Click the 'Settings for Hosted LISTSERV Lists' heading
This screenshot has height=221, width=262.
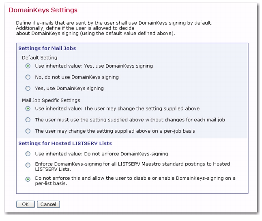(65, 143)
